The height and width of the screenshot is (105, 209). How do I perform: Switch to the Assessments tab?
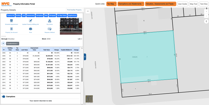click(x=31, y=15)
